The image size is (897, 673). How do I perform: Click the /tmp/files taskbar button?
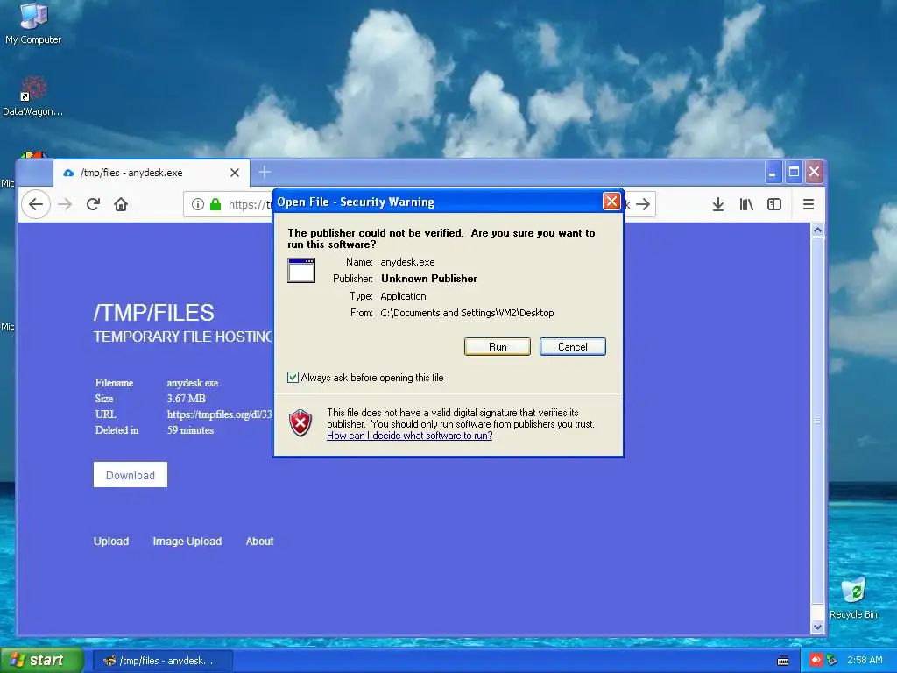click(162, 661)
